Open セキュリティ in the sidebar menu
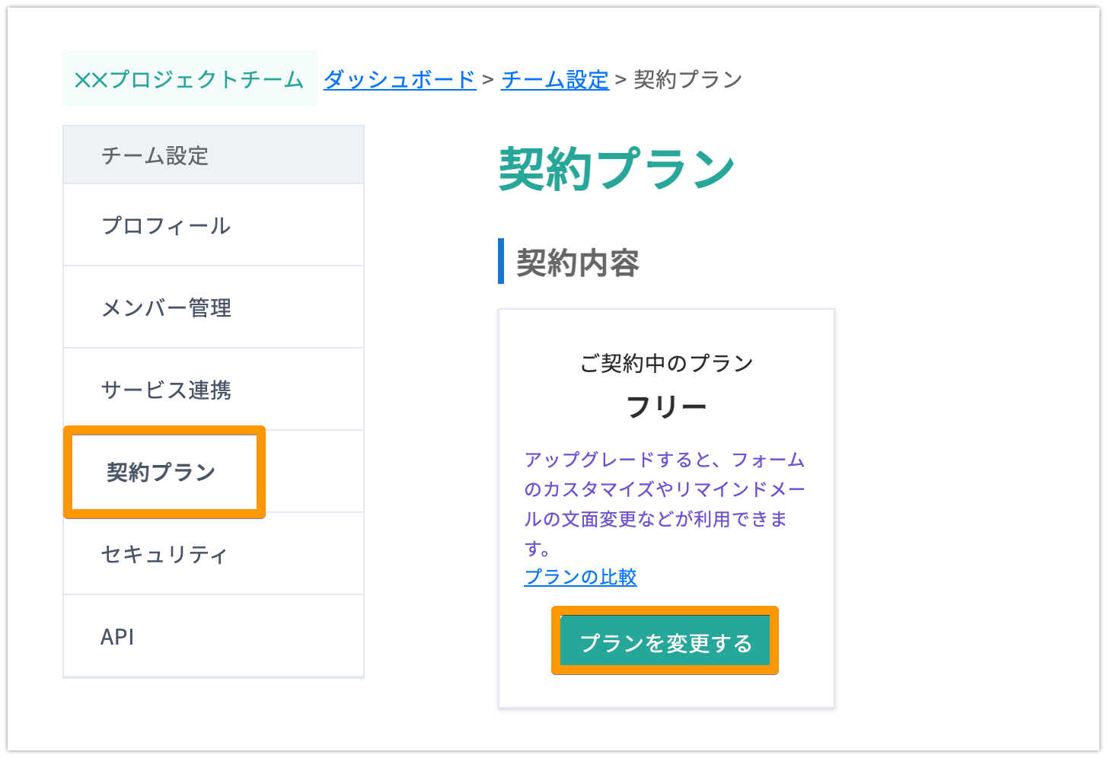The height and width of the screenshot is (758, 1107). click(213, 554)
